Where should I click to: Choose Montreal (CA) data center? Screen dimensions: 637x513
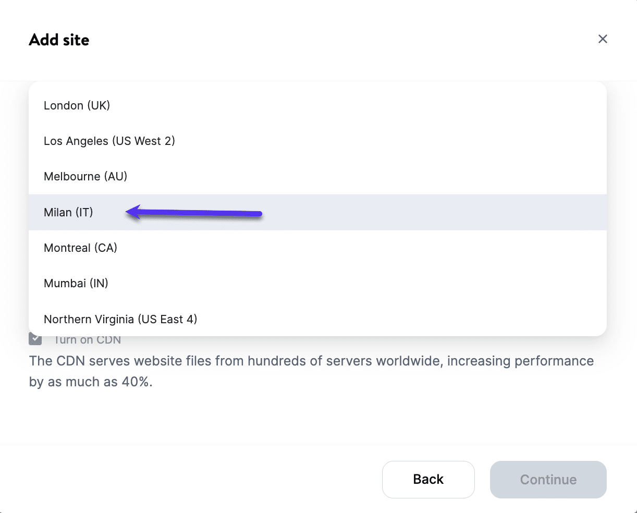tap(80, 248)
